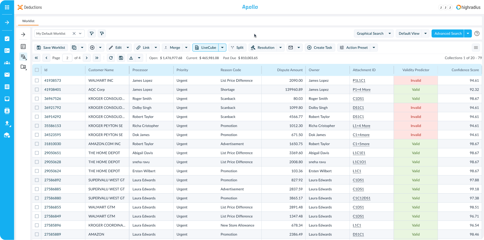The height and width of the screenshot is (240, 484).
Task: Open the Advanced Search dropdown arrow
Action: (x=468, y=33)
